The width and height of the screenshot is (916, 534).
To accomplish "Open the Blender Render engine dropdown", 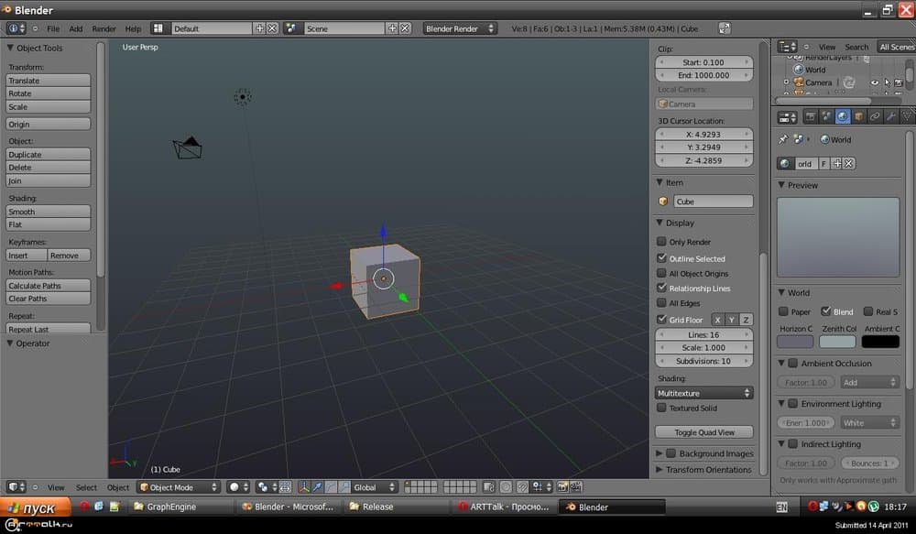I will point(460,28).
